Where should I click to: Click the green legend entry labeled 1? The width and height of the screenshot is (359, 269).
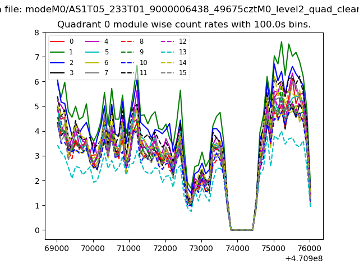[x=57, y=52]
